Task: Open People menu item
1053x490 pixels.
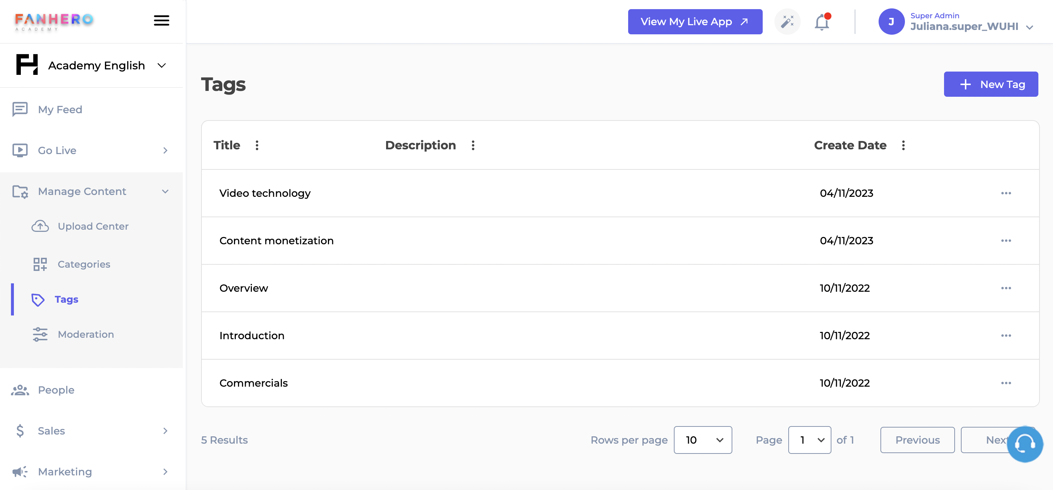Action: (56, 390)
